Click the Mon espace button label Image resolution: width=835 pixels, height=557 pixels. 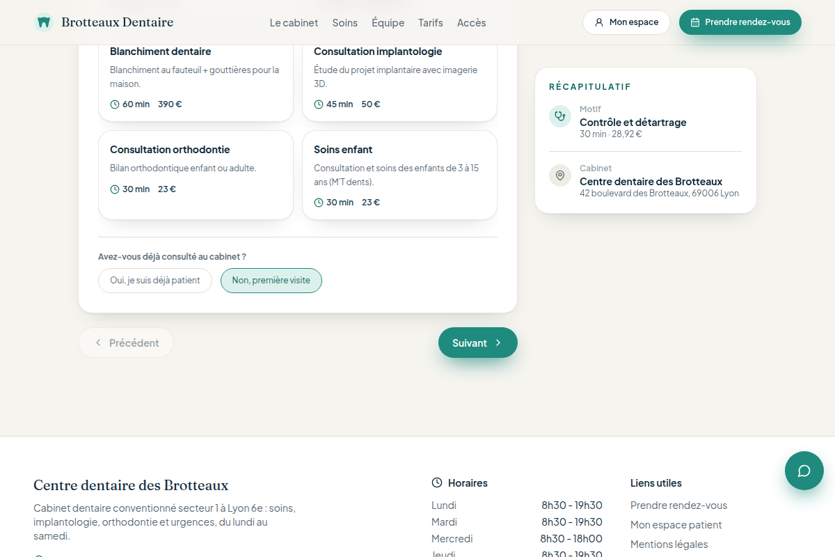(634, 22)
